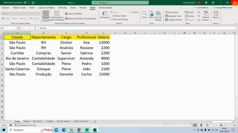Collapse the ribbon with the chevron
238x133 pixels.
pyautogui.click(x=236, y=24)
